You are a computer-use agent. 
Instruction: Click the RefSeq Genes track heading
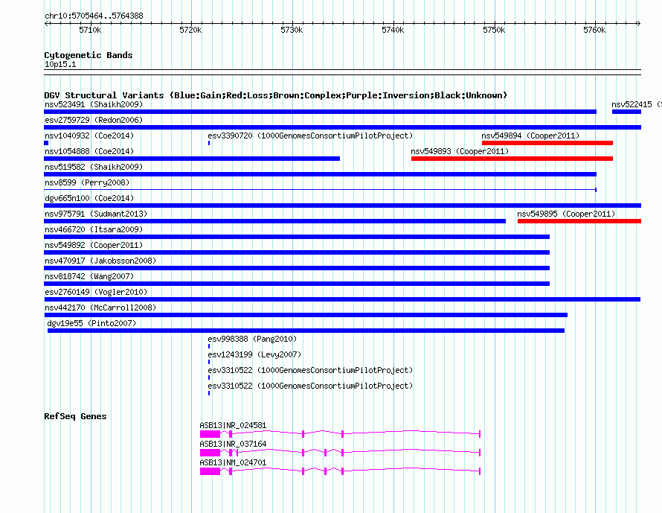click(75, 416)
